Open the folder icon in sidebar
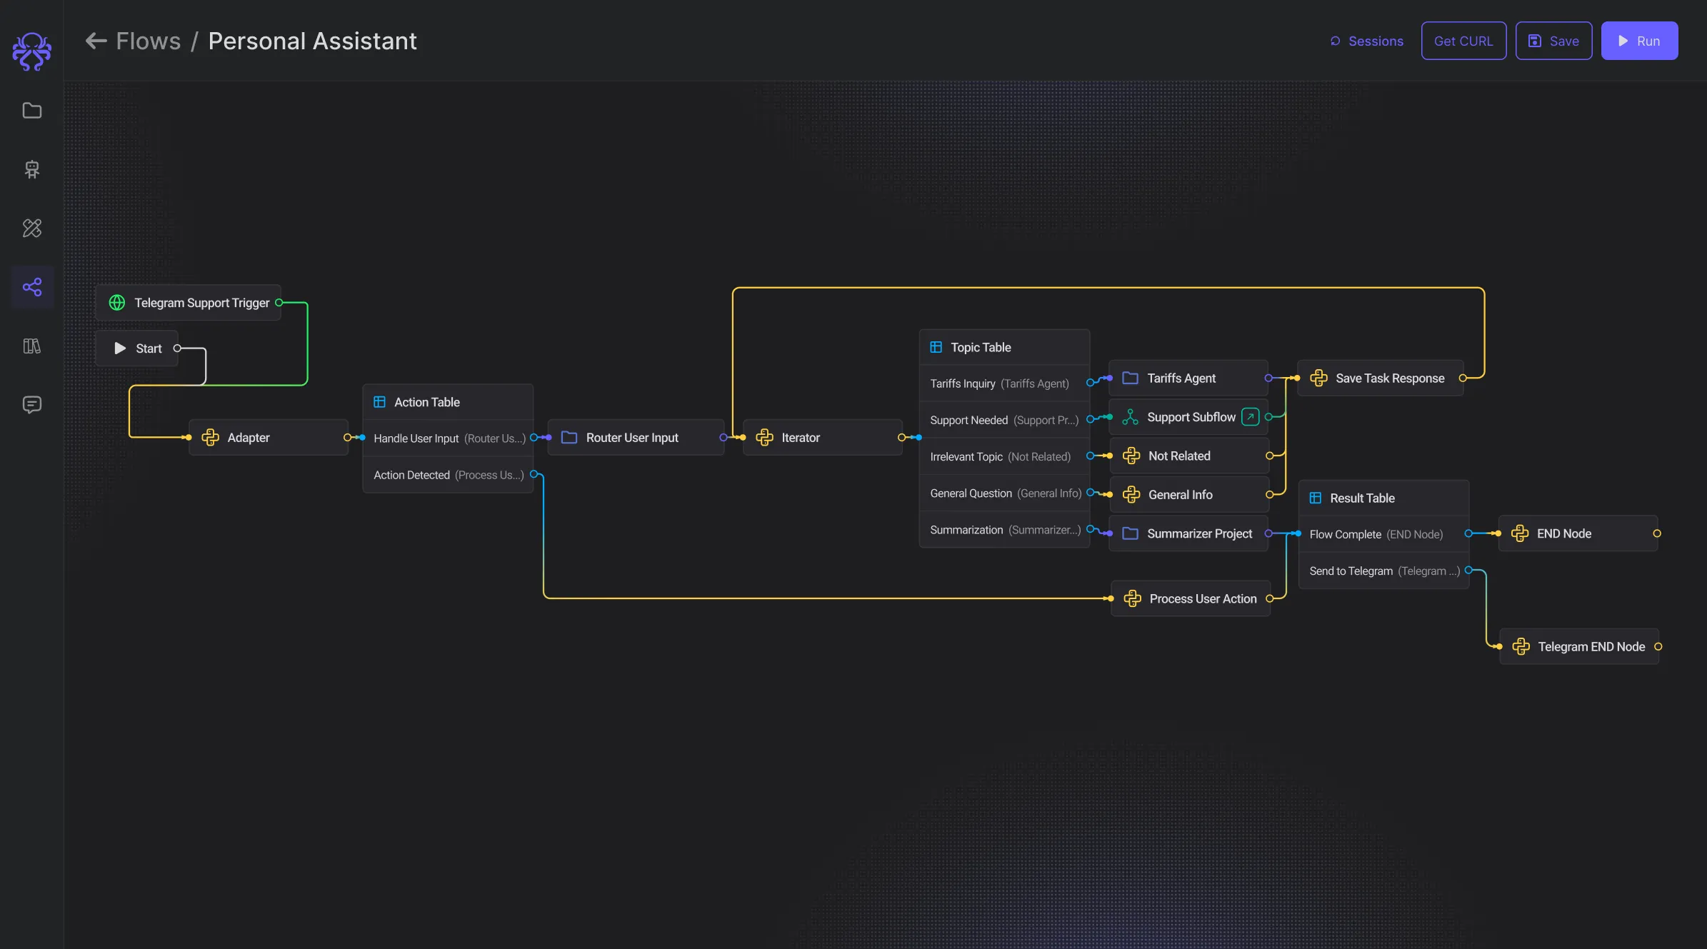The width and height of the screenshot is (1707, 949). tap(32, 111)
